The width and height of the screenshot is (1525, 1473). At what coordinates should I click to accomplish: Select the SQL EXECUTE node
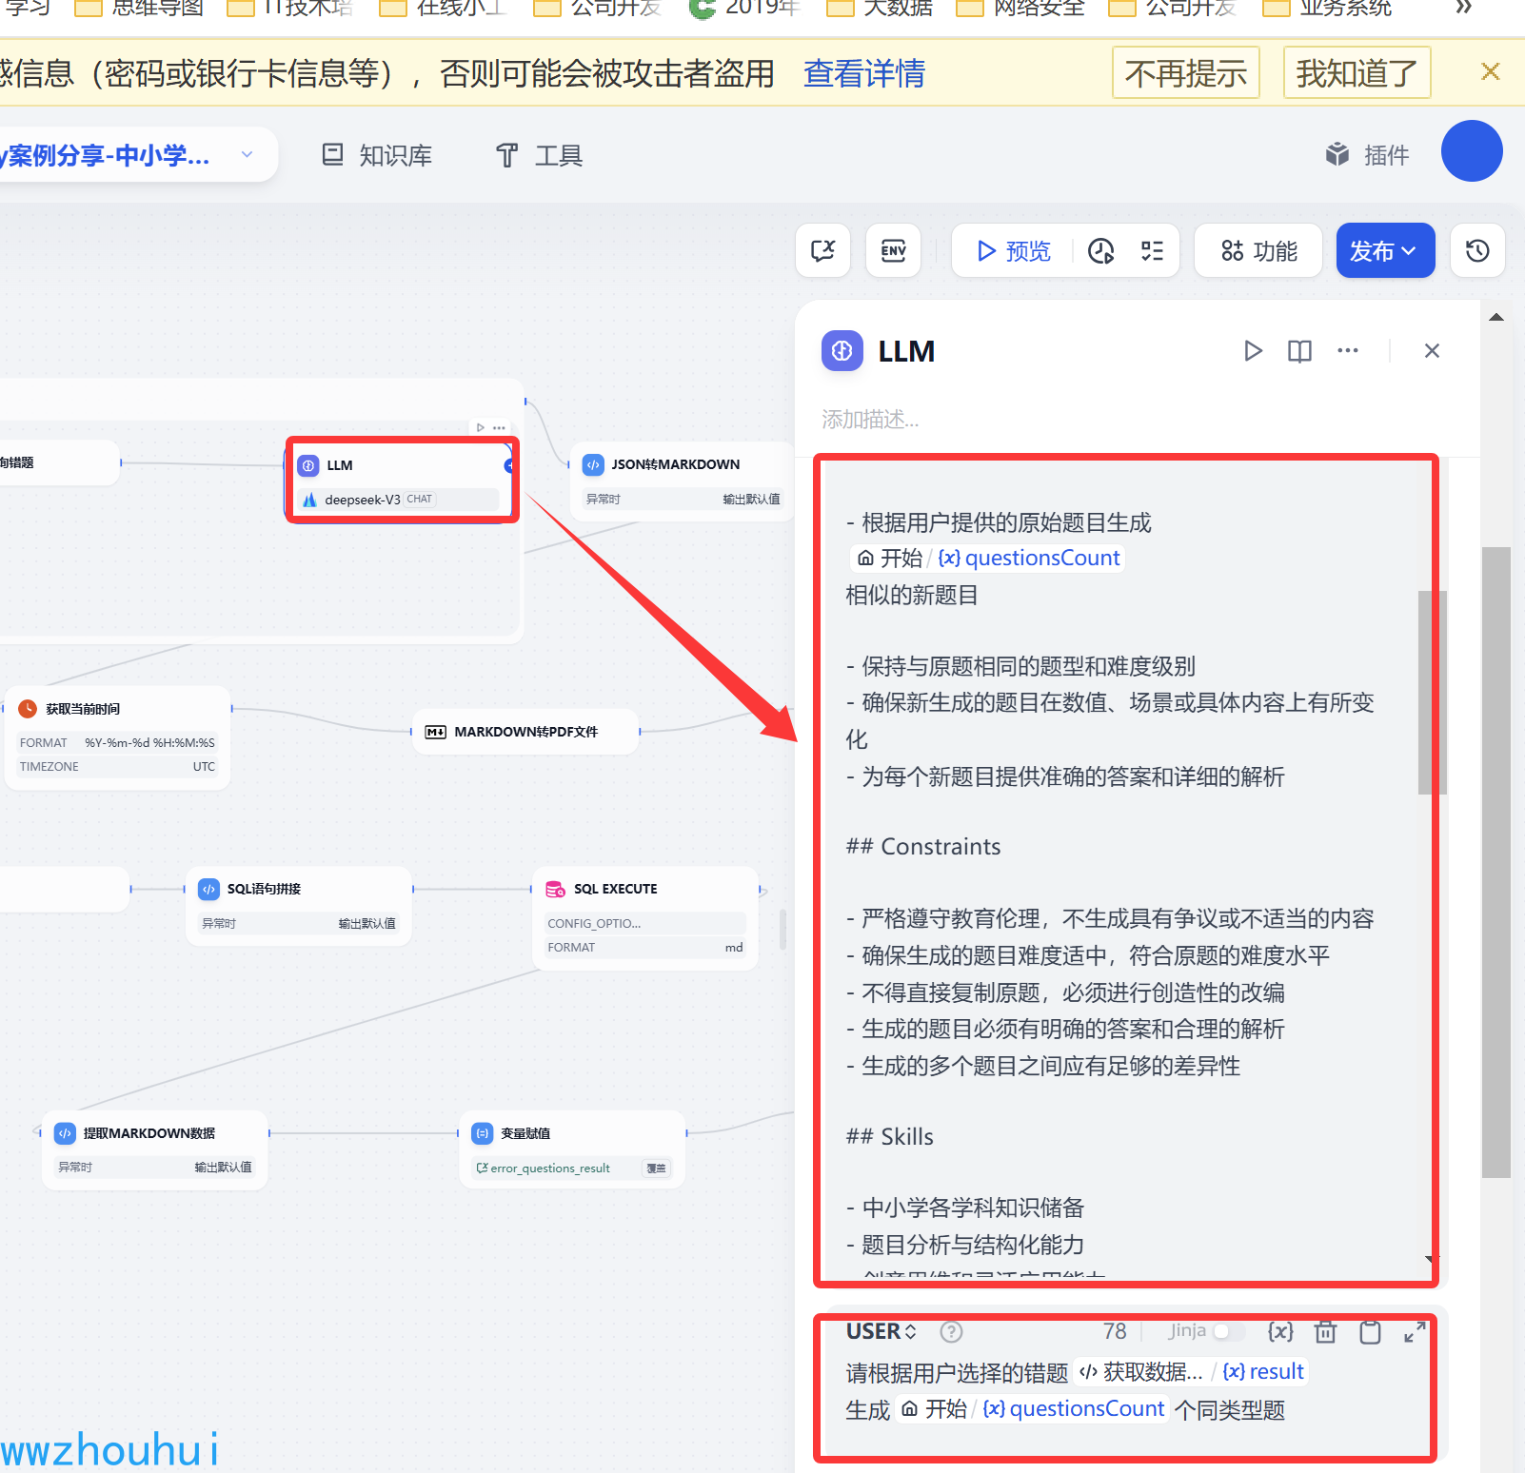(x=645, y=918)
